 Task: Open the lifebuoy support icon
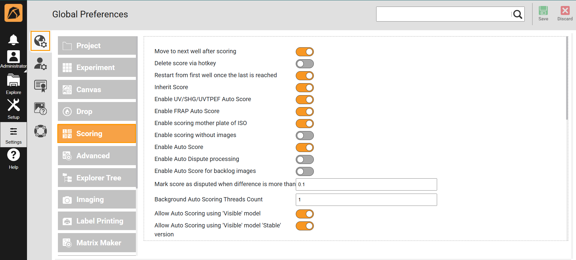40,131
